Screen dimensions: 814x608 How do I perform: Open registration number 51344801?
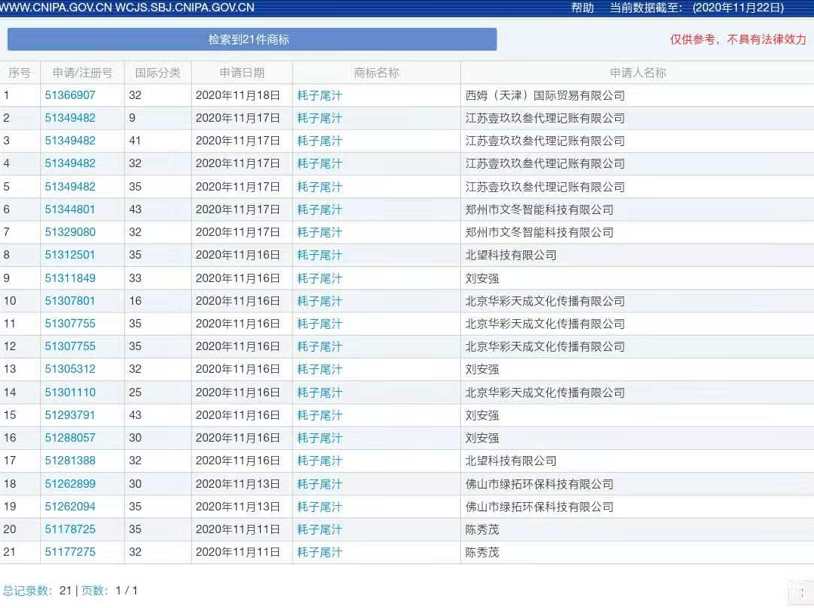click(70, 209)
